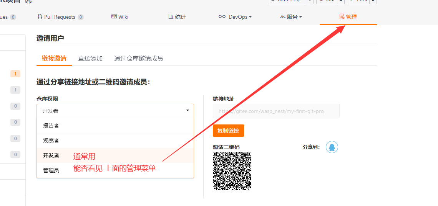The width and height of the screenshot is (438, 206).
Task: Open the 通过仓库邀请成员 tab
Action: [x=138, y=59]
